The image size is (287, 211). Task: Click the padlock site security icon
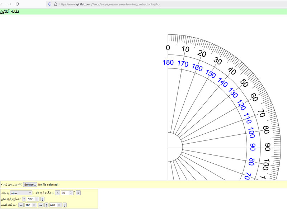pyautogui.click(x=55, y=4)
